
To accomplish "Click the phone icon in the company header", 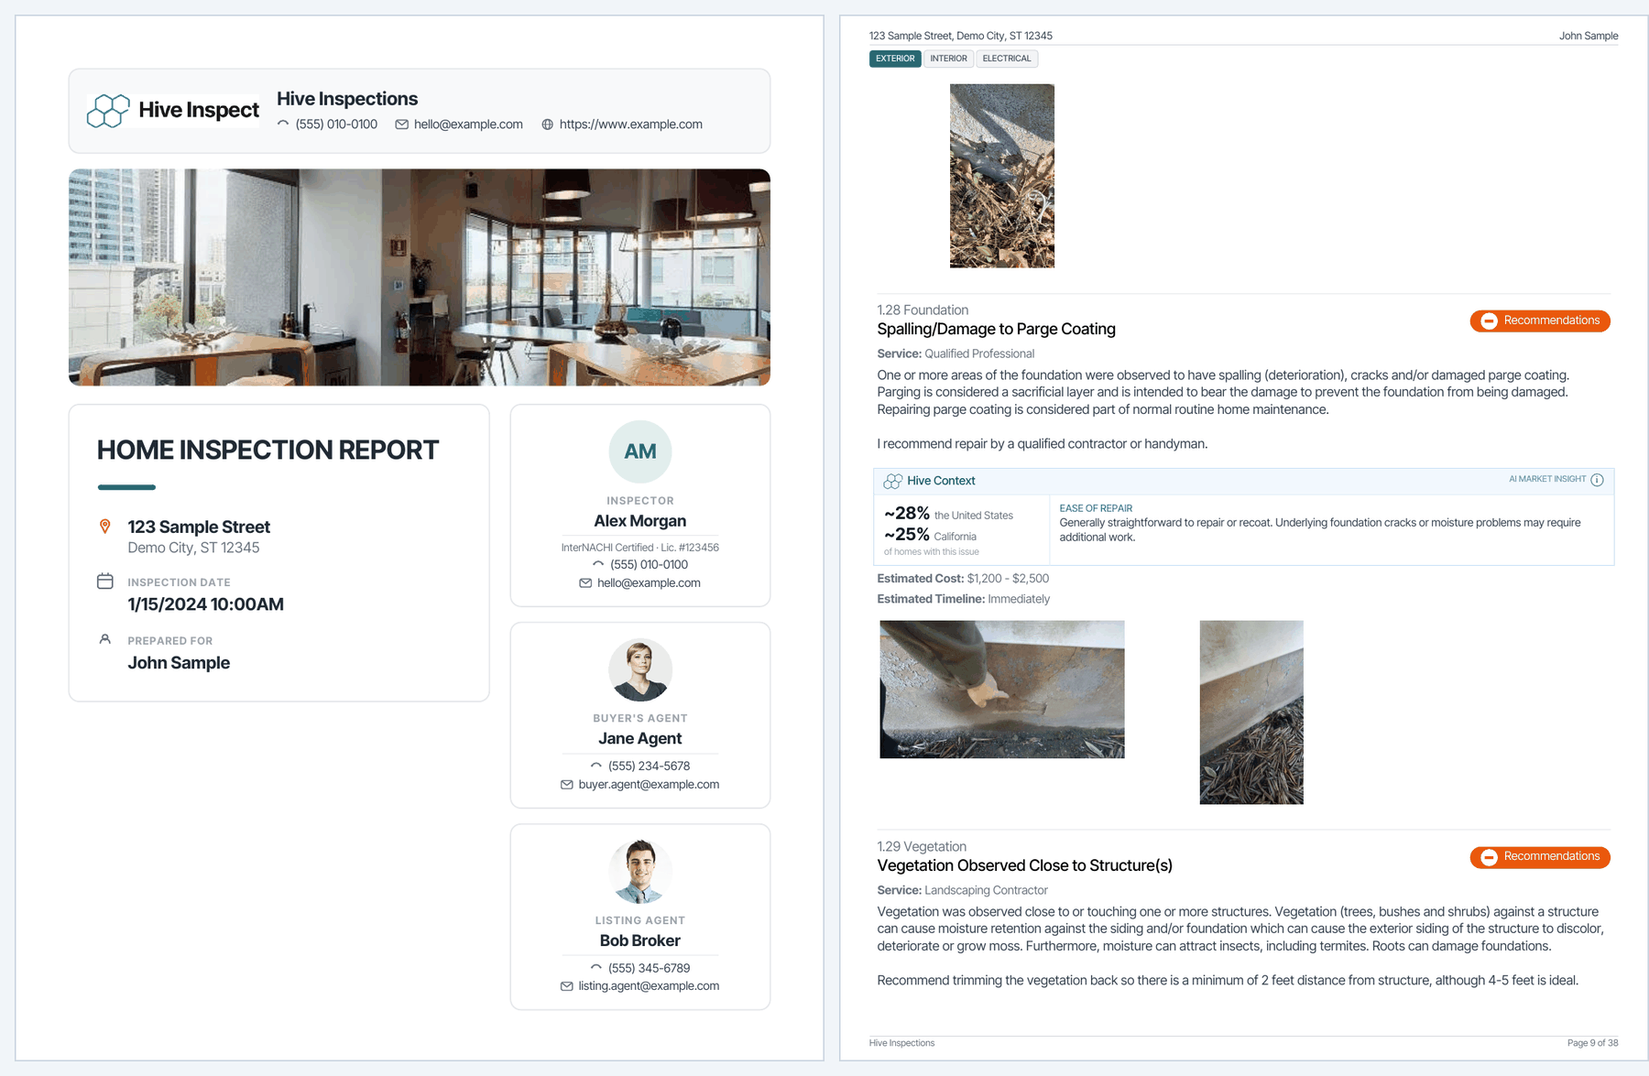I will [x=283, y=124].
